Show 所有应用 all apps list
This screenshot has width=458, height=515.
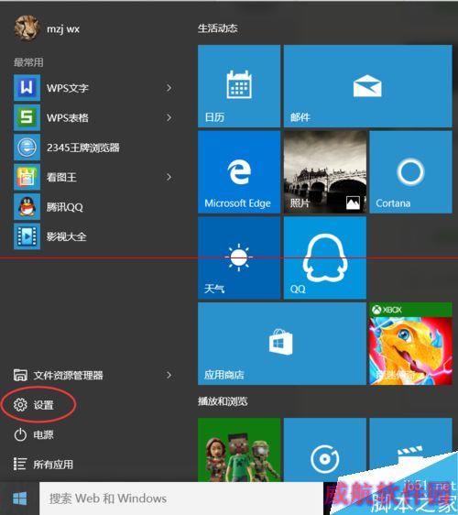coord(43,464)
